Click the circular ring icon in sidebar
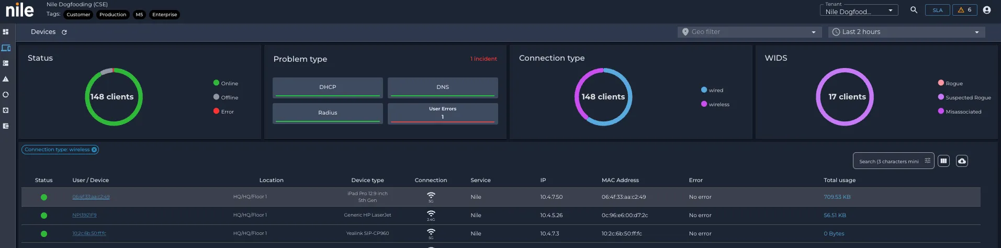The height and width of the screenshot is (248, 1001). [x=6, y=95]
